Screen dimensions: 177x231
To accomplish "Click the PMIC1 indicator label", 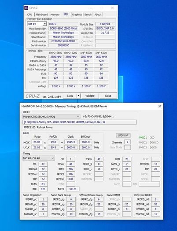I will click(x=143, y=138).
